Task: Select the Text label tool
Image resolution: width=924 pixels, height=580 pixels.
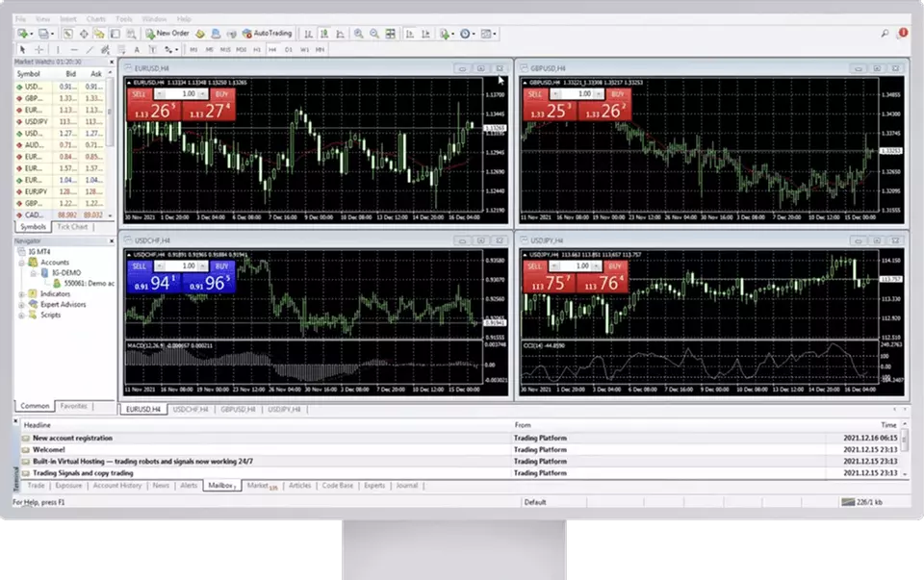Action: click(137, 48)
